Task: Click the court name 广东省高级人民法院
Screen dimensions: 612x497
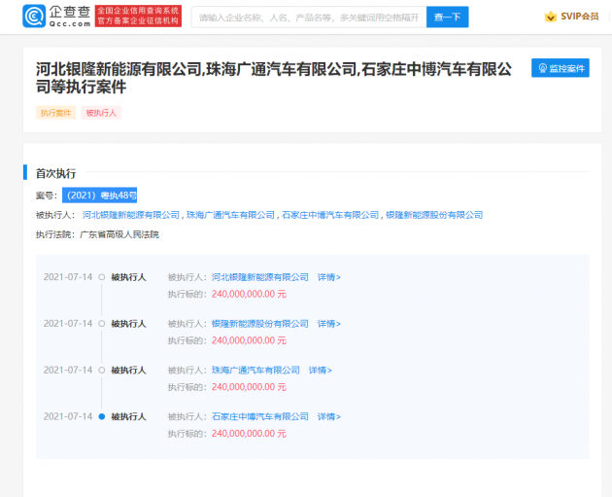Action: click(x=119, y=234)
